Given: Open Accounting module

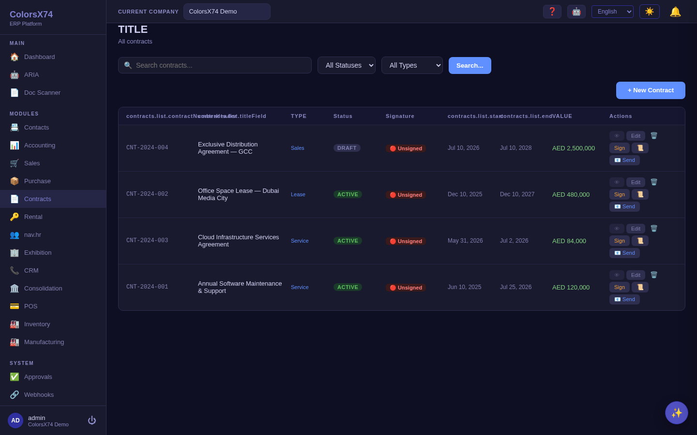Looking at the screenshot, I should (53, 145).
